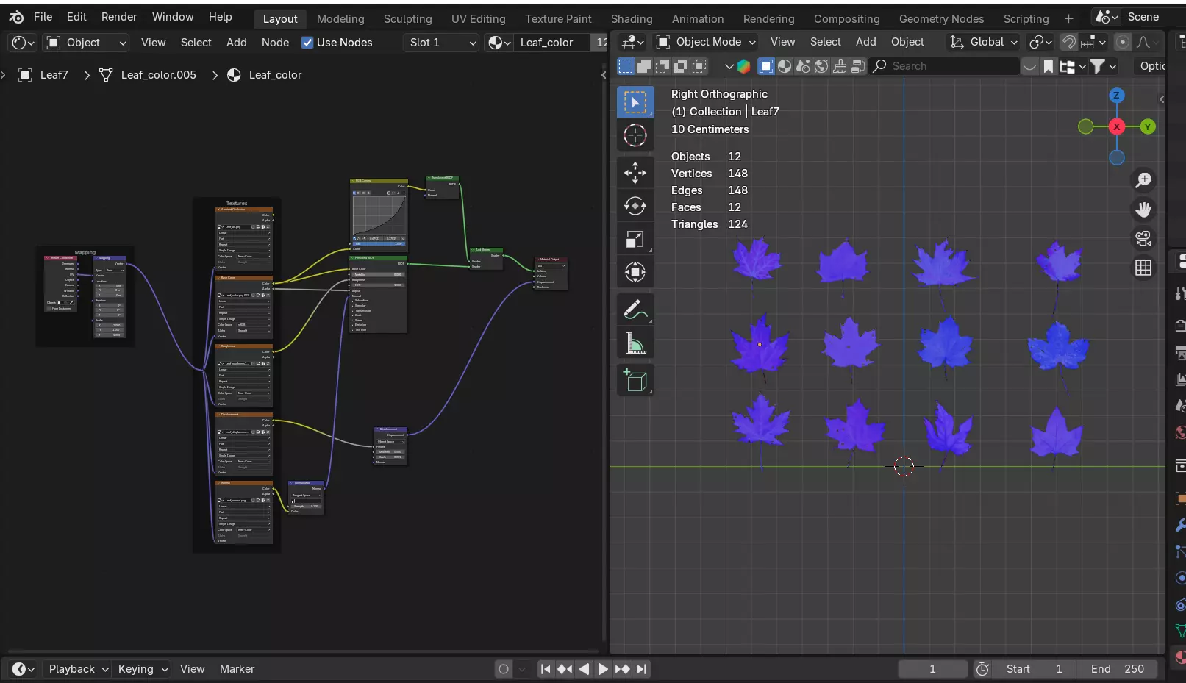Switch to the Shading workspace tab
Image resolution: width=1186 pixels, height=683 pixels.
pyautogui.click(x=631, y=18)
